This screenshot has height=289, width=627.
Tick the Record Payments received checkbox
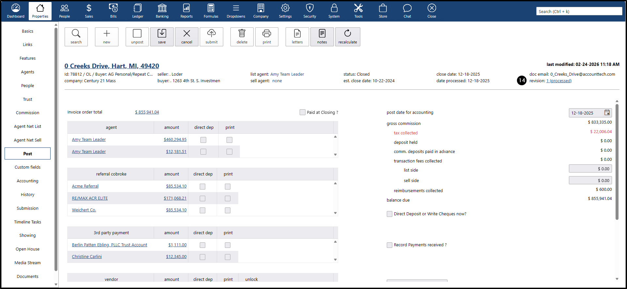tap(390, 245)
